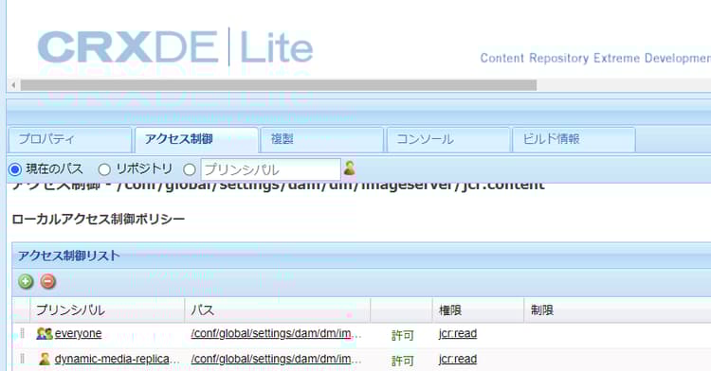Screen dimensions: 711x371
Task: Open the path link in dynamic-media-replica row
Action: [276, 359]
